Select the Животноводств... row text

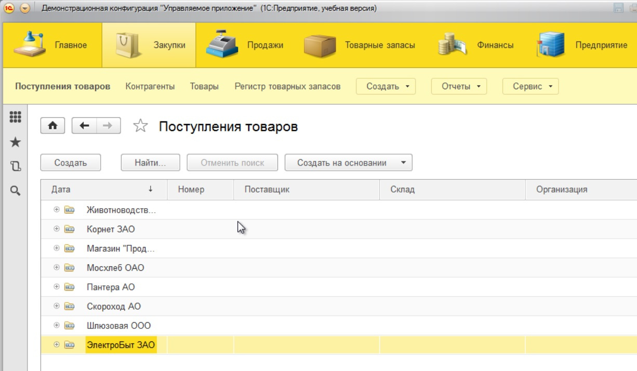[x=121, y=210]
